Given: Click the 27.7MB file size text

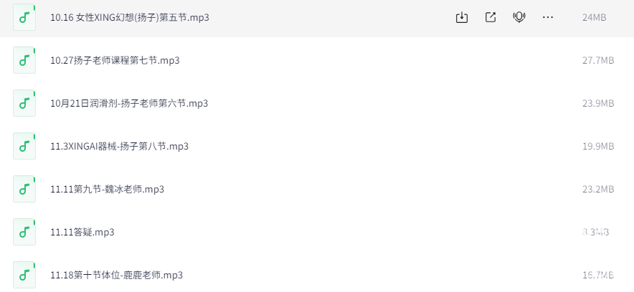Looking at the screenshot, I should tap(597, 60).
